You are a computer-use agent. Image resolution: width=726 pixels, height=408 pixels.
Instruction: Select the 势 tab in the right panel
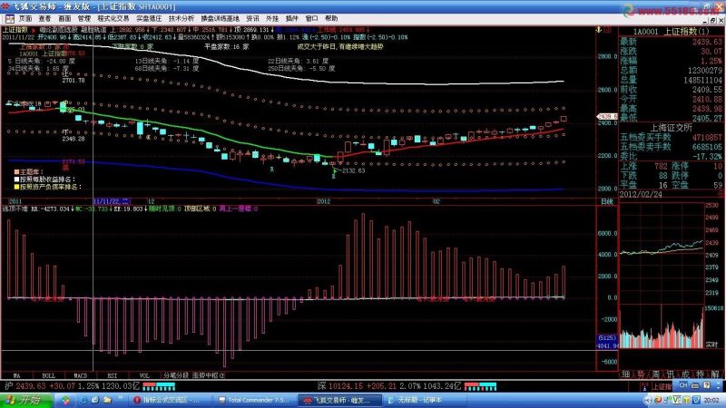pyautogui.click(x=641, y=374)
